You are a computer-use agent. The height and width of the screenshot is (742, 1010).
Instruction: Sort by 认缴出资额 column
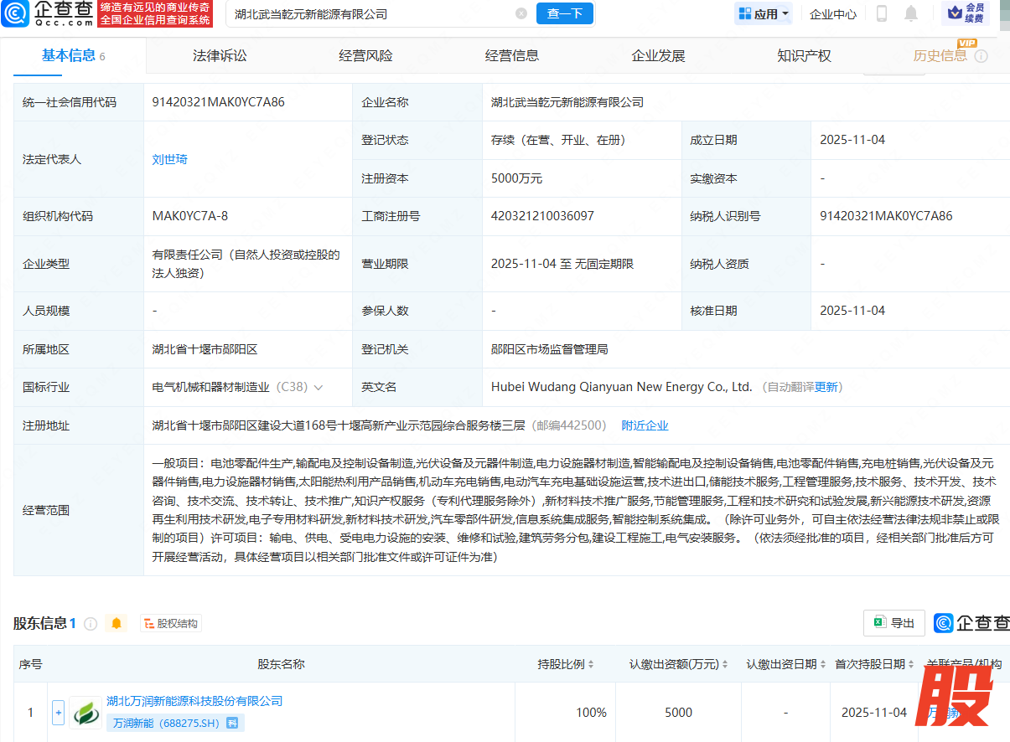tap(724, 664)
